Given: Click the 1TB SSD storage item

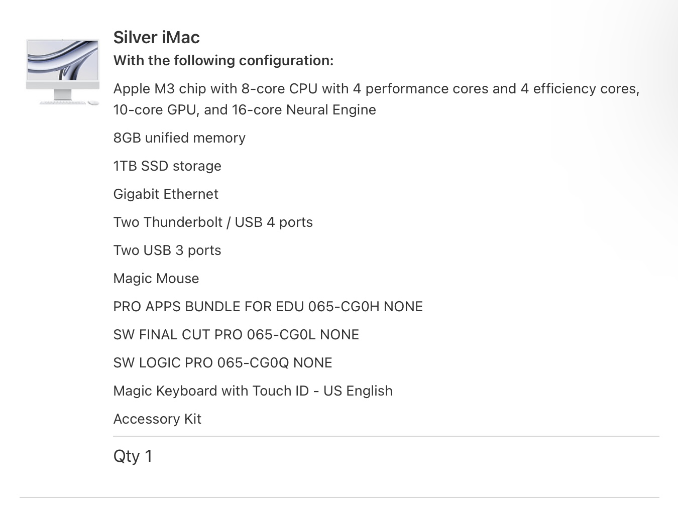Looking at the screenshot, I should coord(167,166).
